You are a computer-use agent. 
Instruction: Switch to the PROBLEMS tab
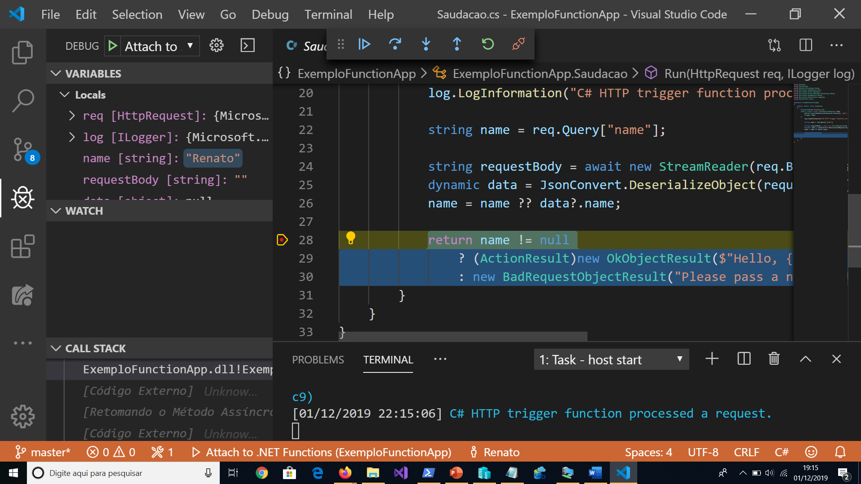coord(318,359)
